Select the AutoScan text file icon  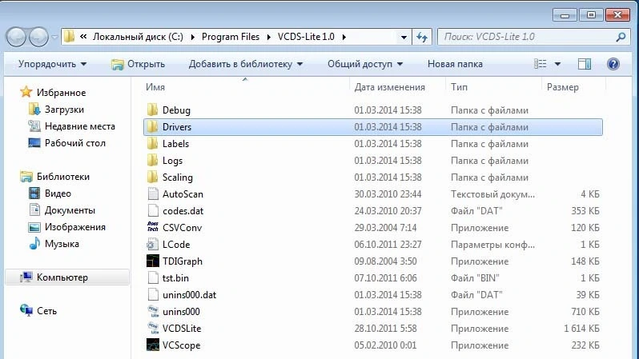point(153,193)
